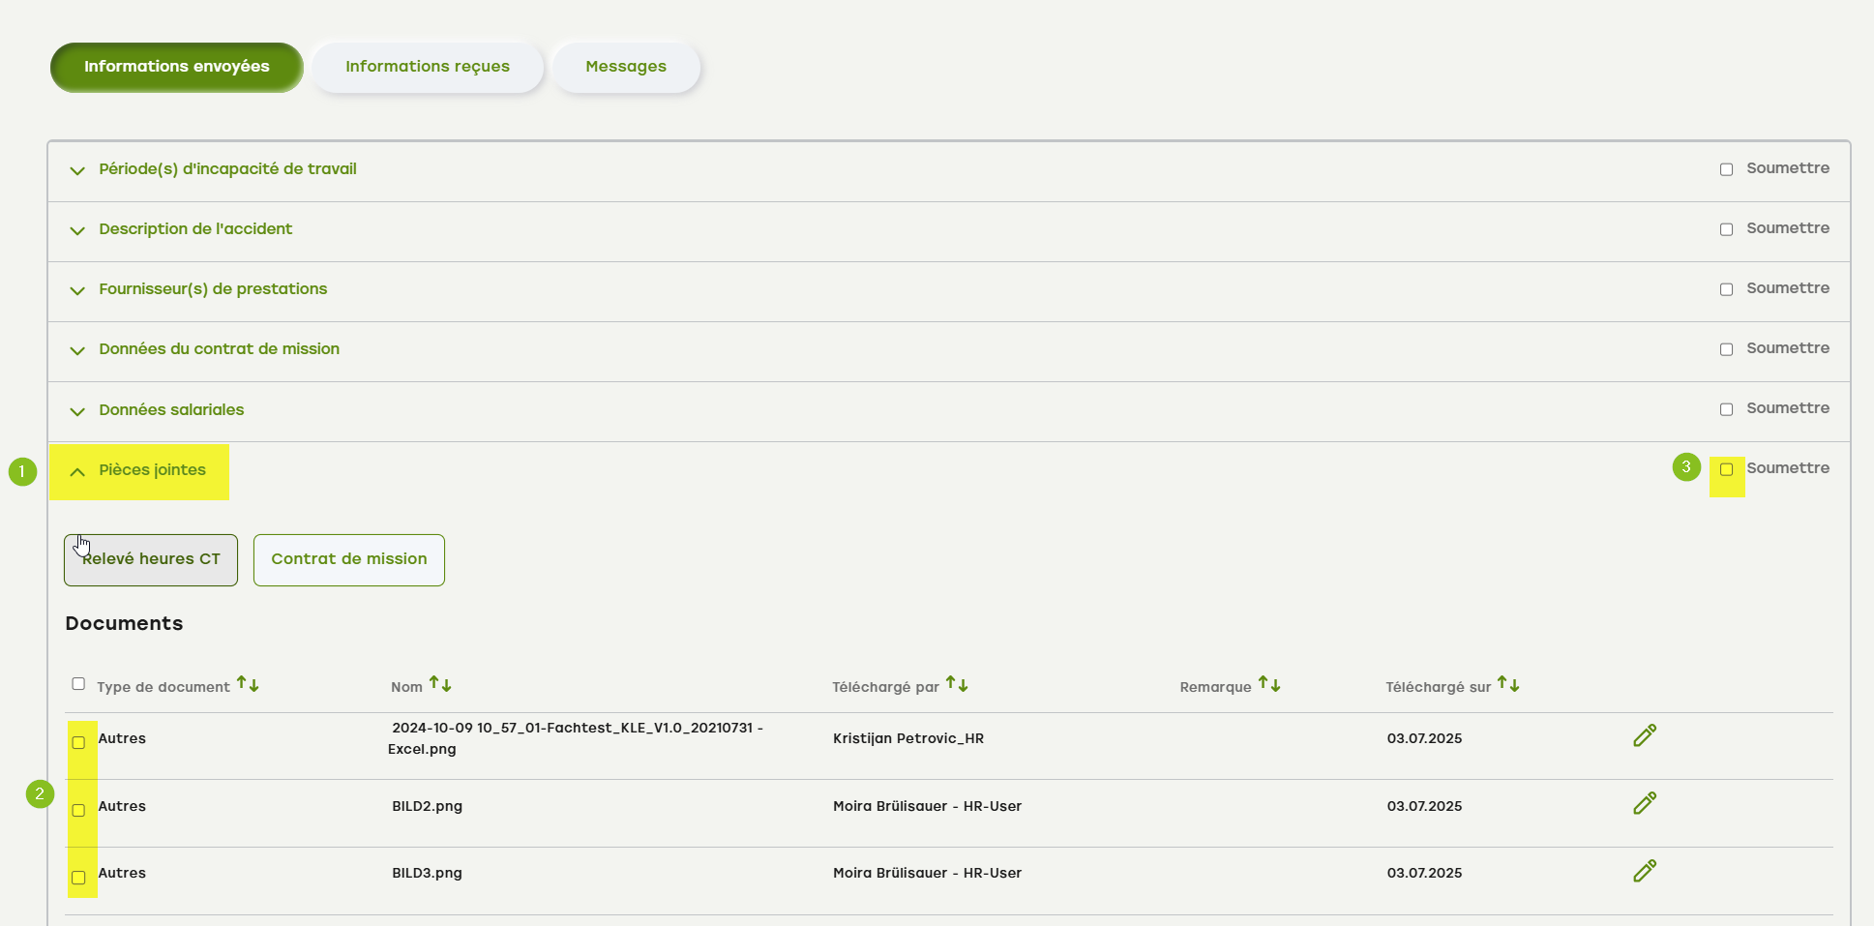
Task: Tick the select-all documents header checkbox
Action: point(78,684)
